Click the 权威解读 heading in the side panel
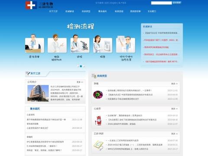This screenshot has width=208, height=156. (x=147, y=26)
